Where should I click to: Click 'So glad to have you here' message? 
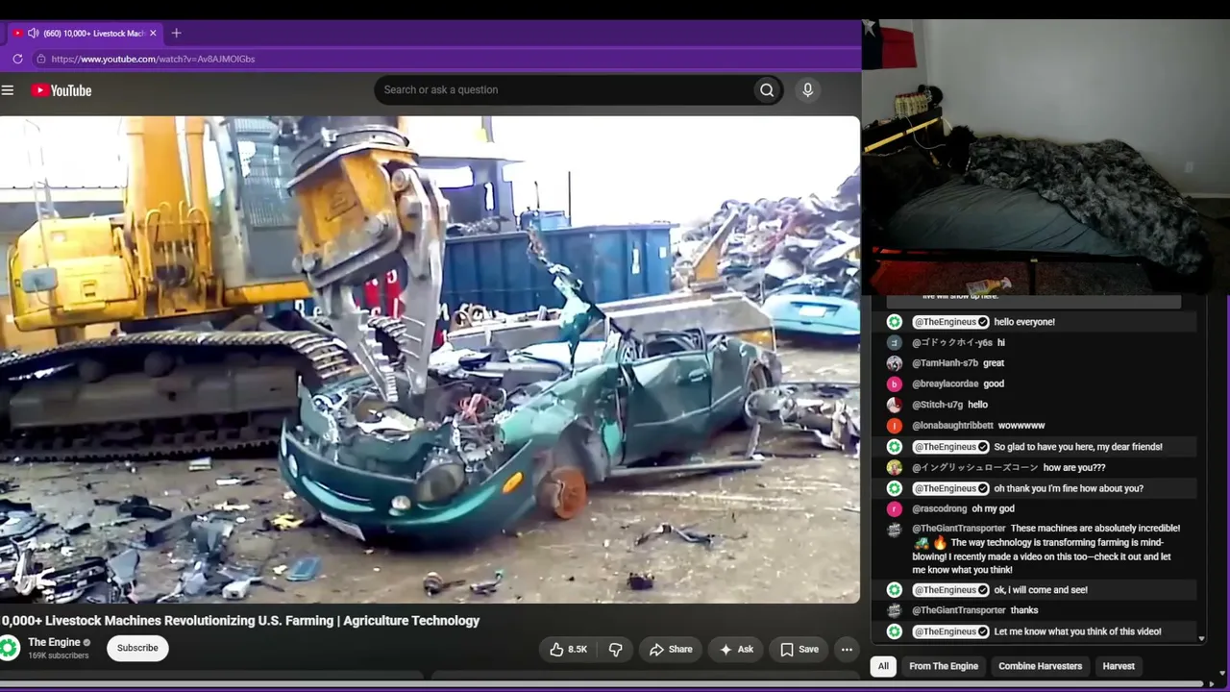[1078, 447]
